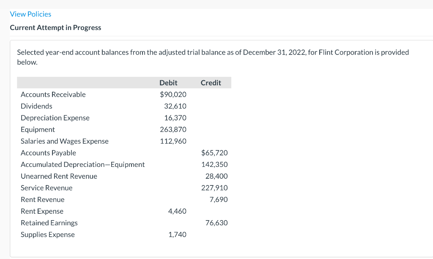The image size is (433, 259).
Task: Click the Accounts Receivable row label
Action: (x=53, y=95)
